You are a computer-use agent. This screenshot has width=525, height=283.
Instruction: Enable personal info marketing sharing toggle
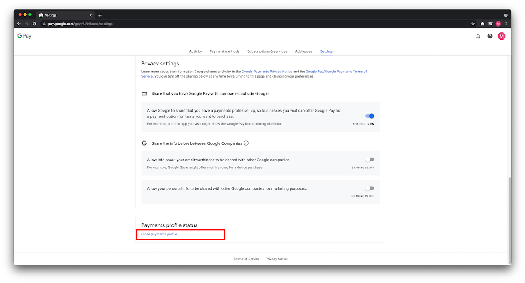[x=369, y=188]
